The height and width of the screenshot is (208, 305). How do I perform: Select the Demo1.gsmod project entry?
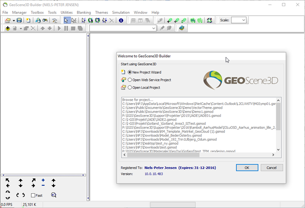click(167, 112)
